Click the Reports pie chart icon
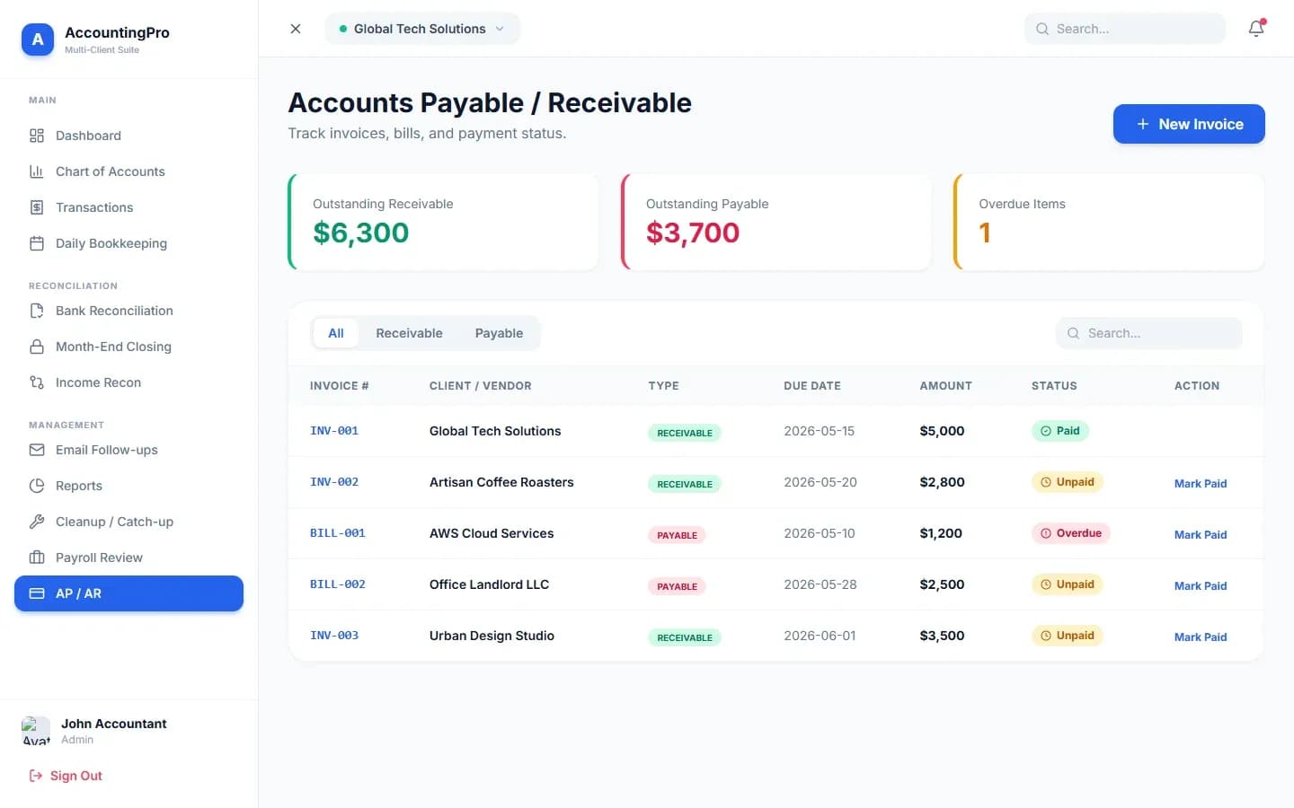The height and width of the screenshot is (808, 1294). (37, 486)
